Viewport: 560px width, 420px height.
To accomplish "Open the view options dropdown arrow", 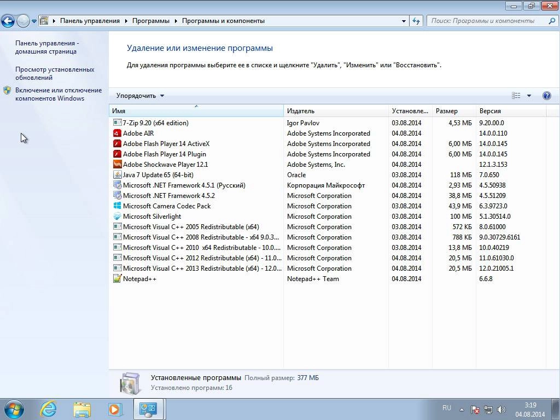I will 529,96.
